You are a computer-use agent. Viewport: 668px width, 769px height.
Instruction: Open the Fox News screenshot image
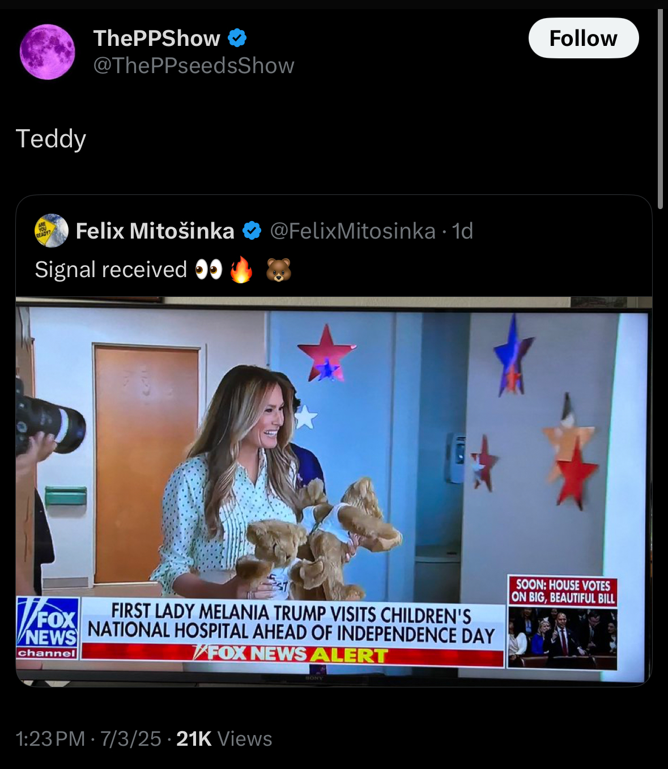334,491
